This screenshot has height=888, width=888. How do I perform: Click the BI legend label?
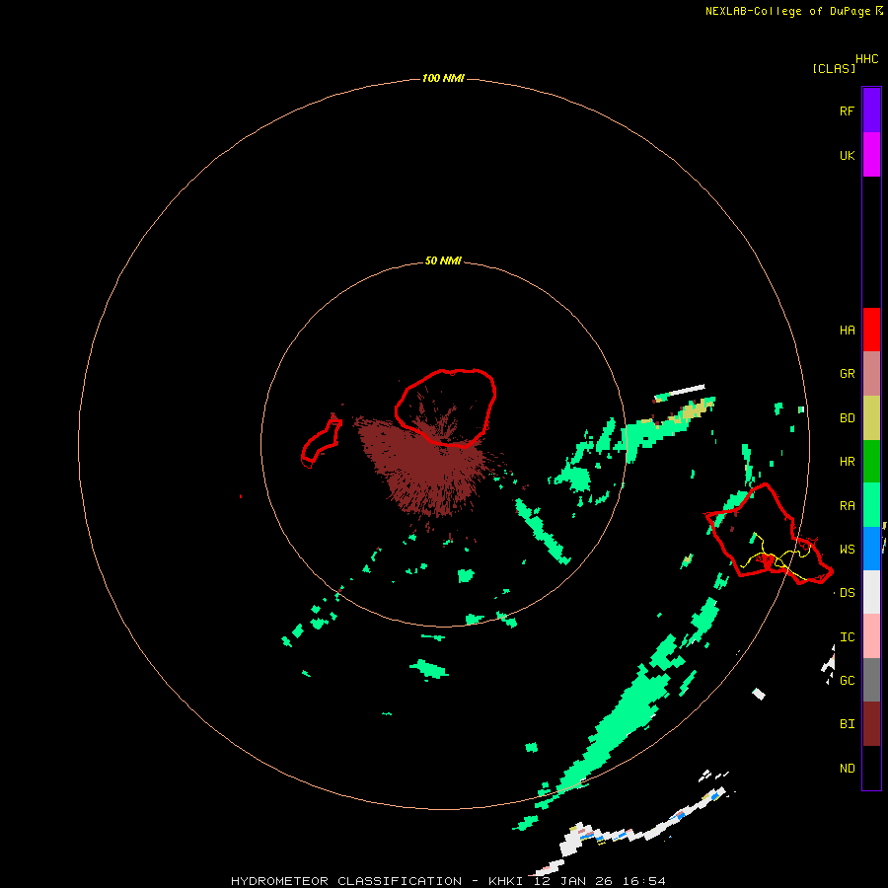(847, 724)
